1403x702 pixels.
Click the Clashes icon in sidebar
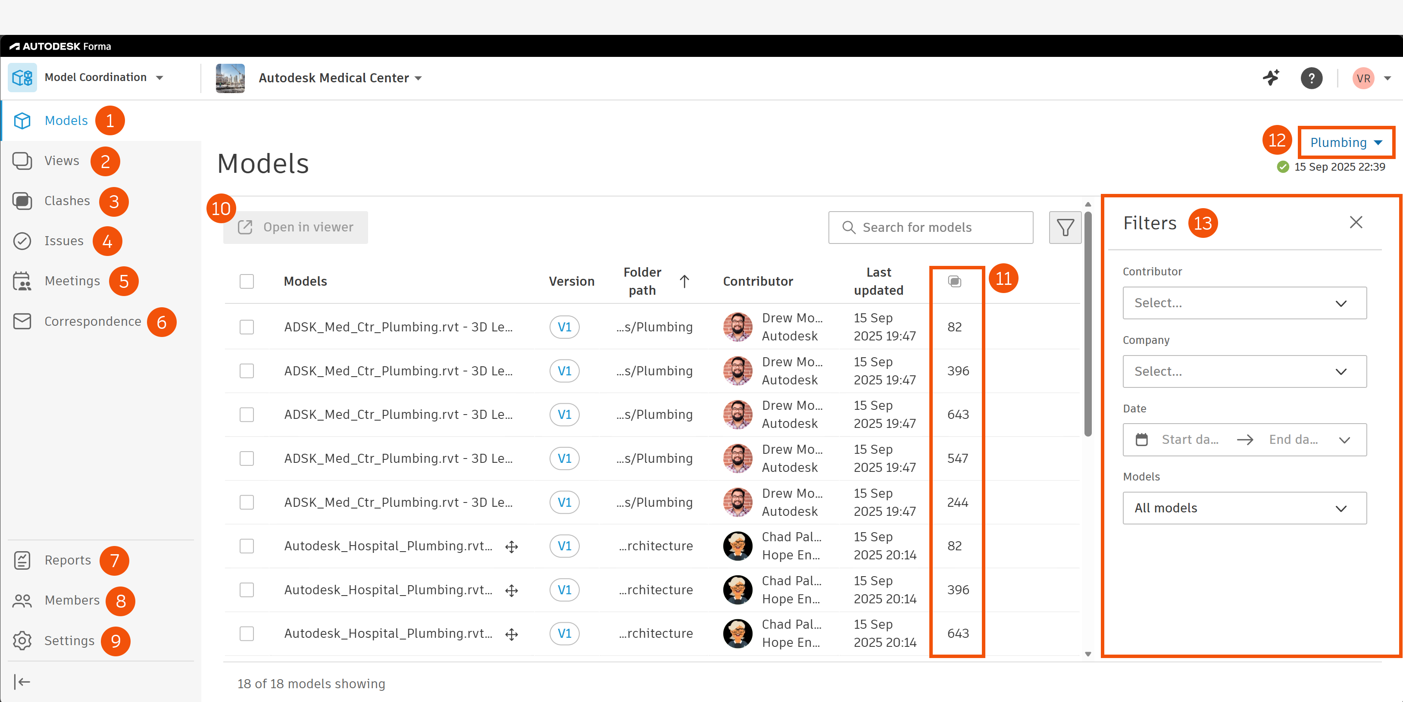(22, 201)
